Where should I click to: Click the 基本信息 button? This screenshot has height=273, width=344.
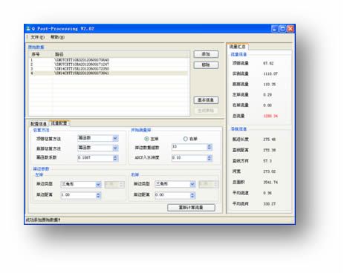click(x=206, y=100)
